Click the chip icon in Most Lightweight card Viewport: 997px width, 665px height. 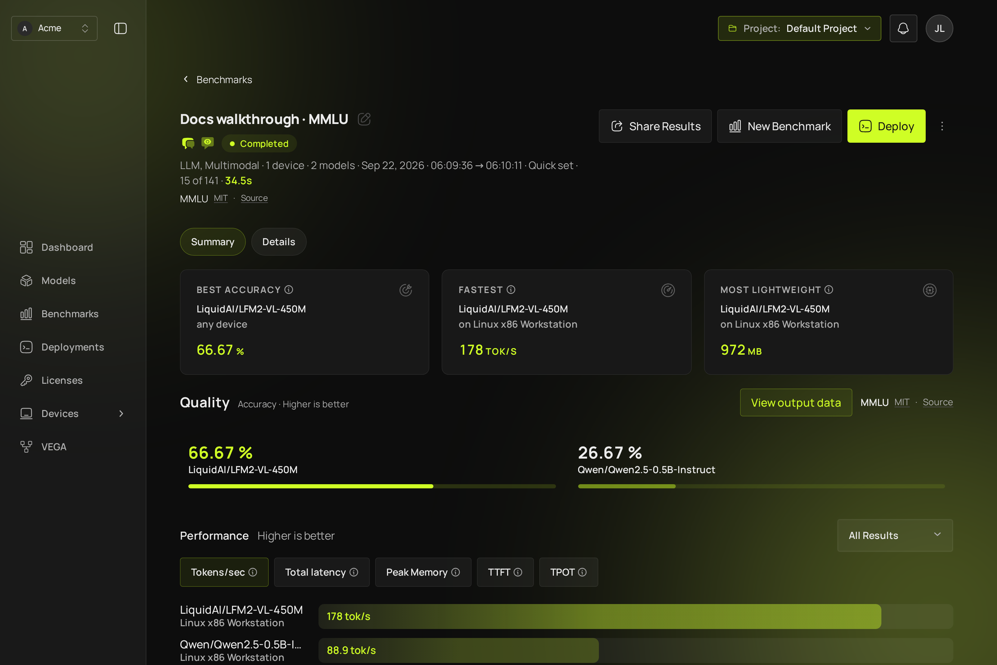pyautogui.click(x=929, y=290)
